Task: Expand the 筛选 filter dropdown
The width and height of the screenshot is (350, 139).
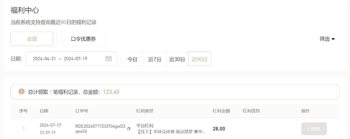Action: tap(327, 39)
